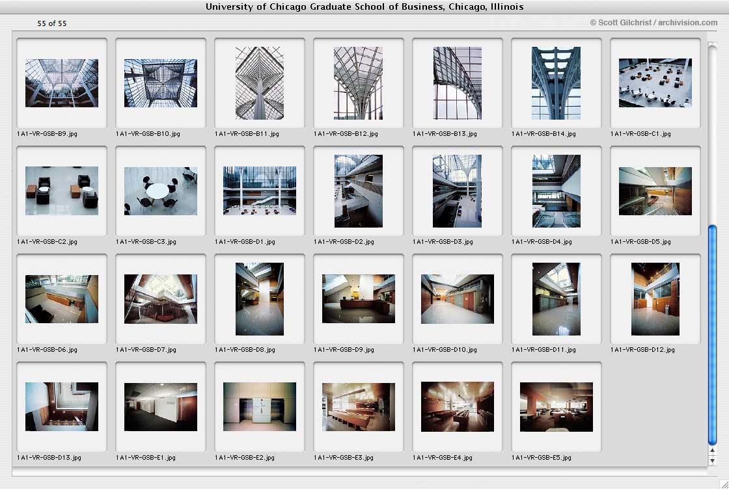
Task: Click thumbnail 1A1-VR-GSB-D11.jpg
Action: [557, 299]
